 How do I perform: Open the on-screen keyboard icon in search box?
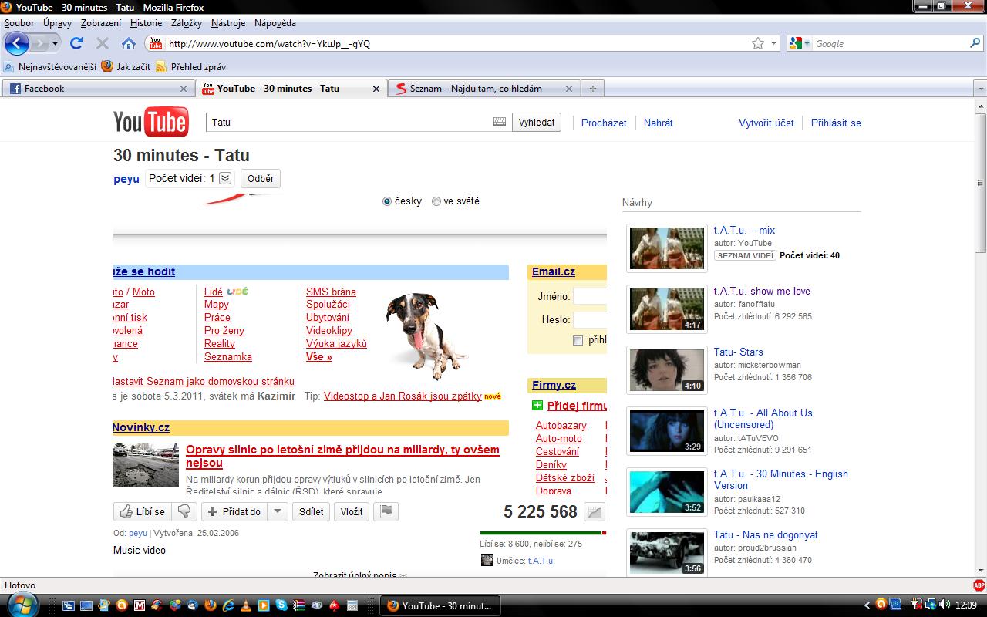pos(500,122)
